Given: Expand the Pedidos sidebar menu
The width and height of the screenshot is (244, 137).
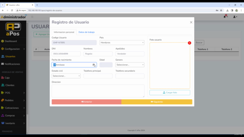Looking at the screenshot, I should (x=13, y=100).
